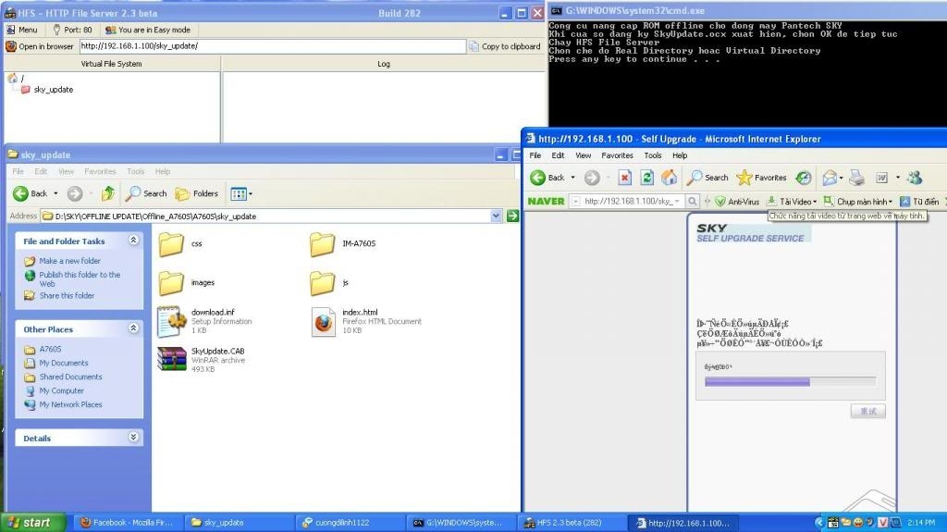Click the Sky upgrade progress bar

(790, 381)
